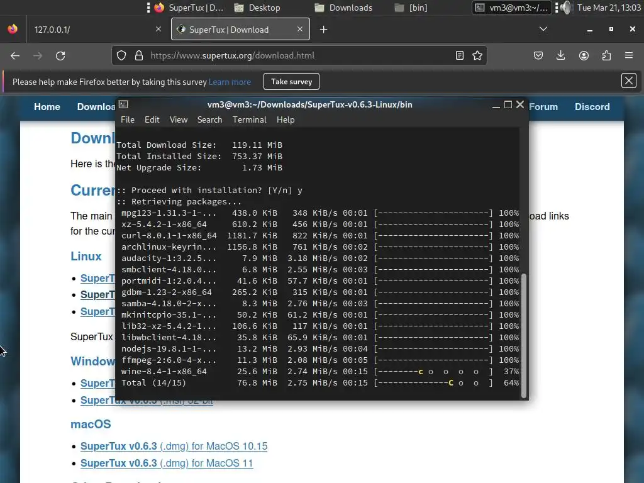Click the volume speaker icon in panel
644x483 pixels.
[566, 8]
